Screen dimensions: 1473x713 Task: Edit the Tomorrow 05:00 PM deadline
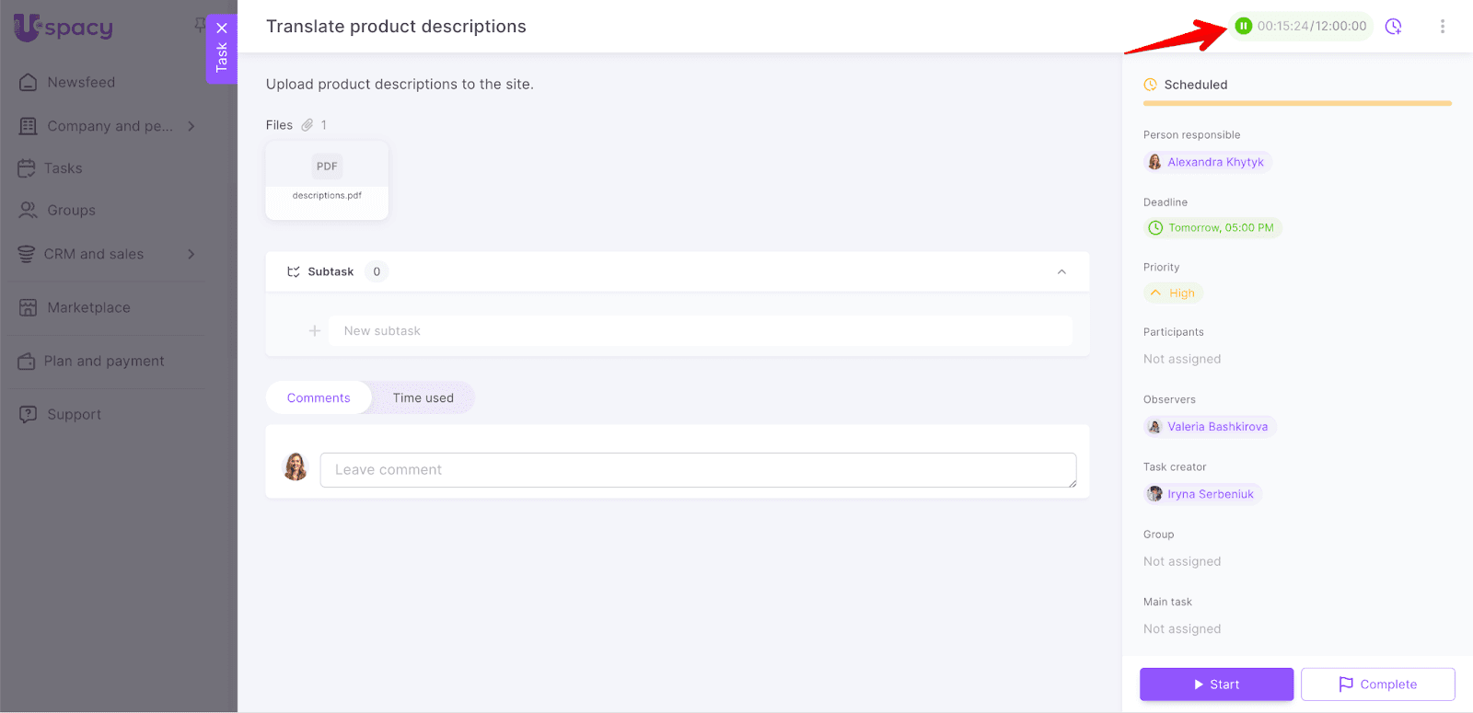click(1212, 228)
